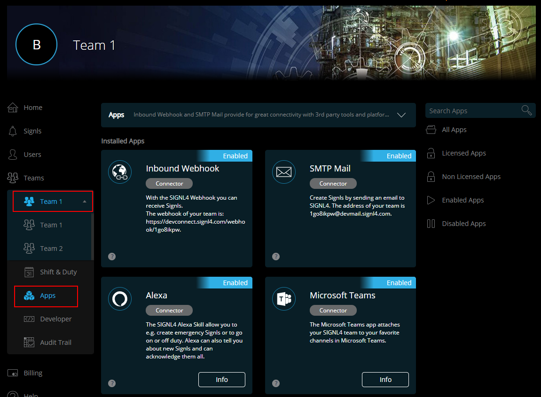Click the Shift & Duty calendar icon

click(29, 272)
